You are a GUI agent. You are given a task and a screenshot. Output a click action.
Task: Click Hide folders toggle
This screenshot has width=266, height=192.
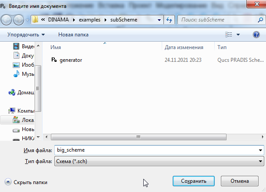point(26,182)
